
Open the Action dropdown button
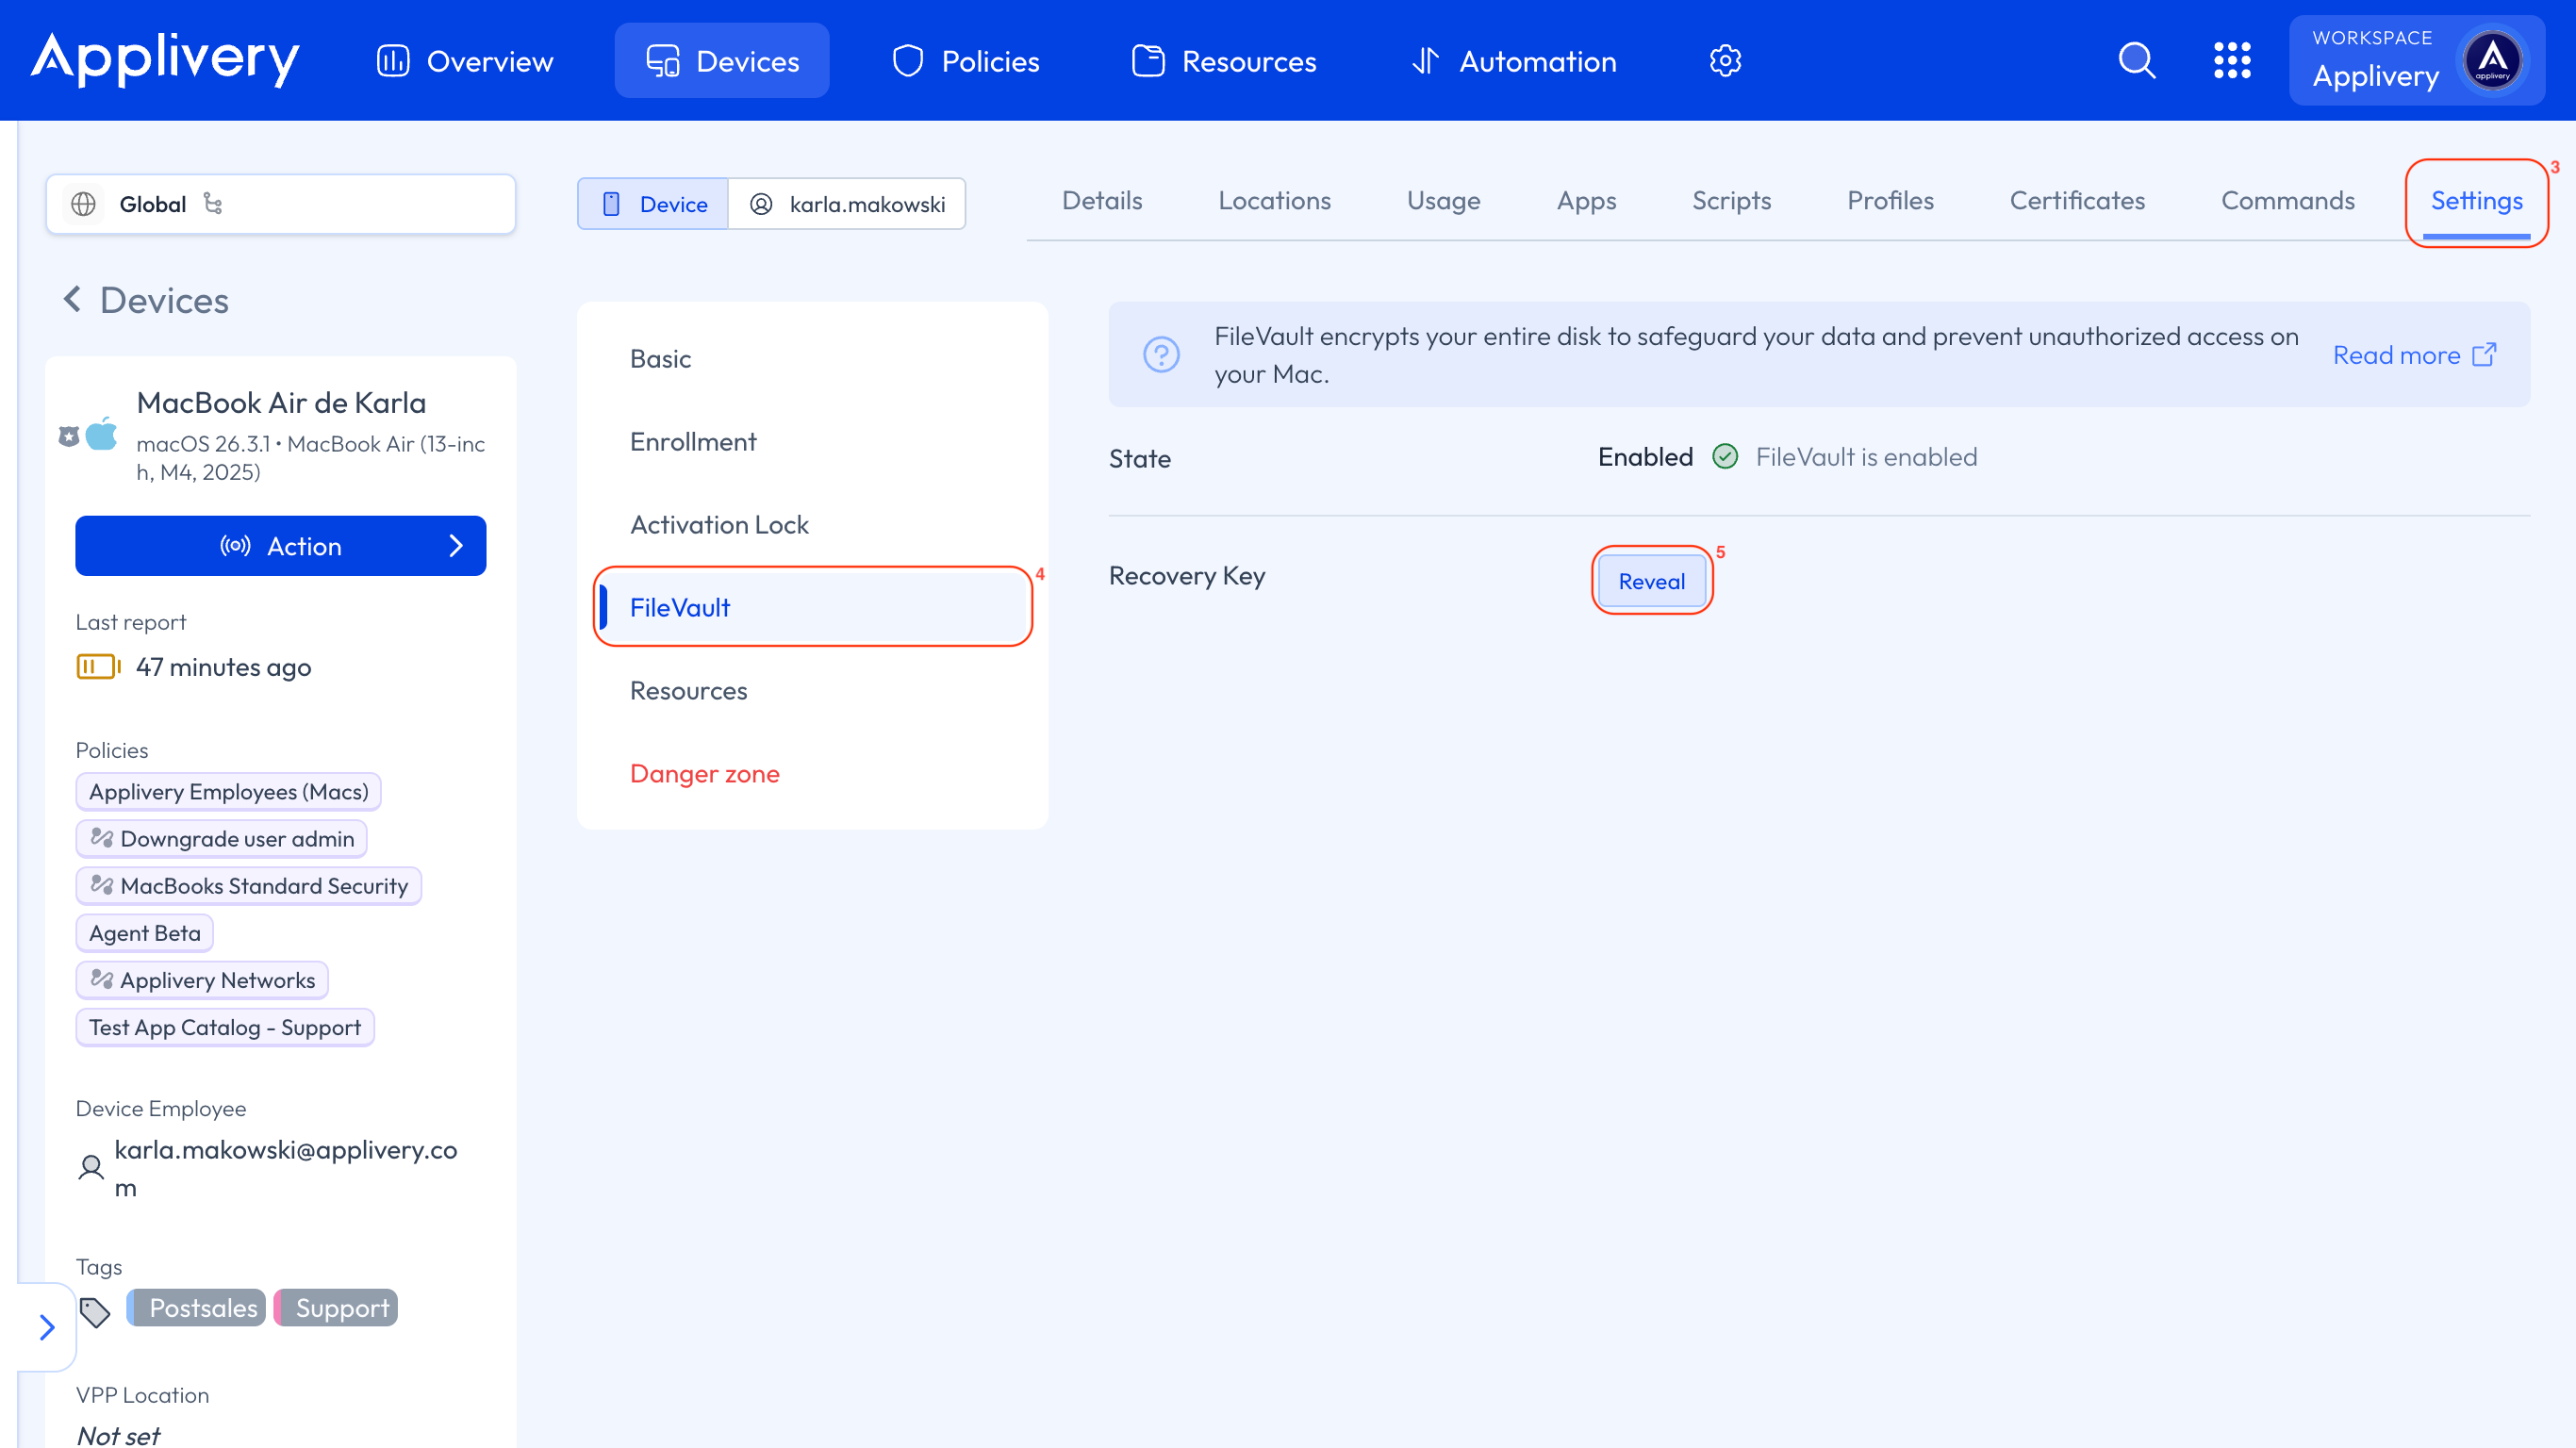coord(280,546)
